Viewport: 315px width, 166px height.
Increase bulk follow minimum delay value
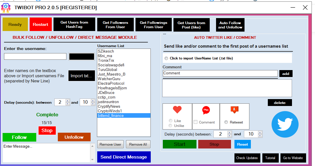point(68,101)
